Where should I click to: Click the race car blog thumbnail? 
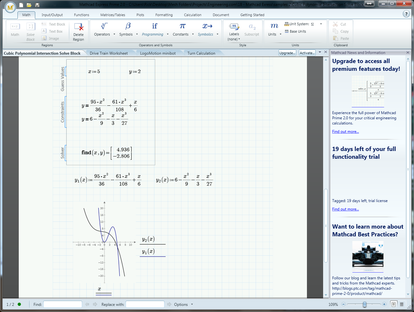click(368, 256)
